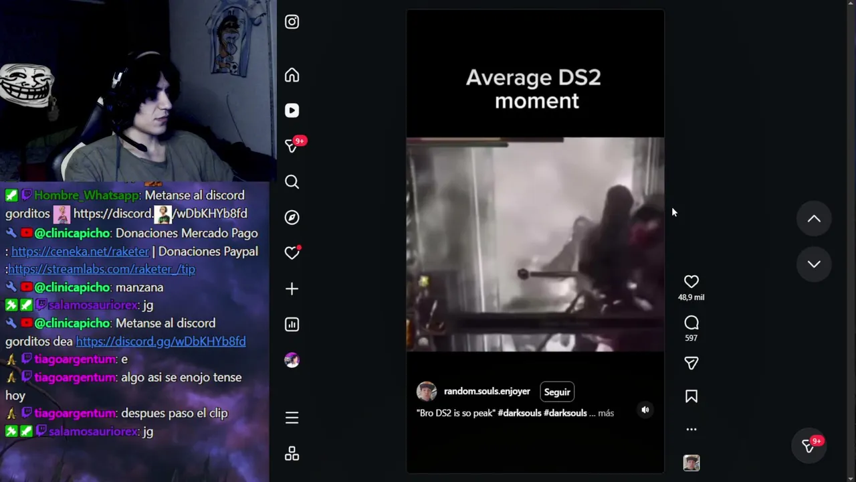The width and height of the screenshot is (856, 482).
Task: Click the Seguir button
Action: (x=557, y=392)
